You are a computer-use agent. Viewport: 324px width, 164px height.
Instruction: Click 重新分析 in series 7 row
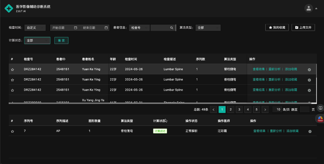click(276, 131)
